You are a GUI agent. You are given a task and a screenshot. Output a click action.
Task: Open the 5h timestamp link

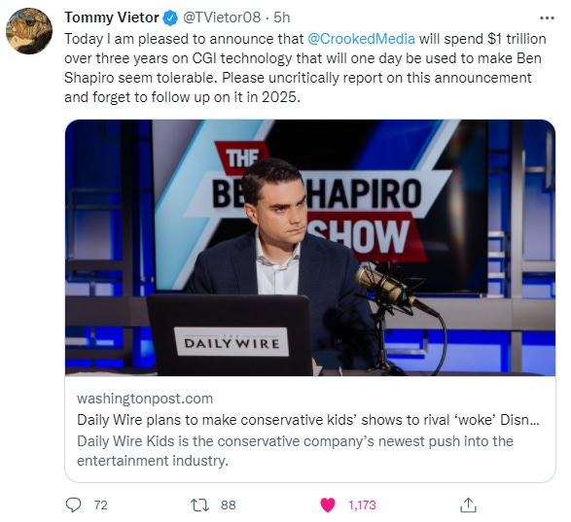pos(281,17)
